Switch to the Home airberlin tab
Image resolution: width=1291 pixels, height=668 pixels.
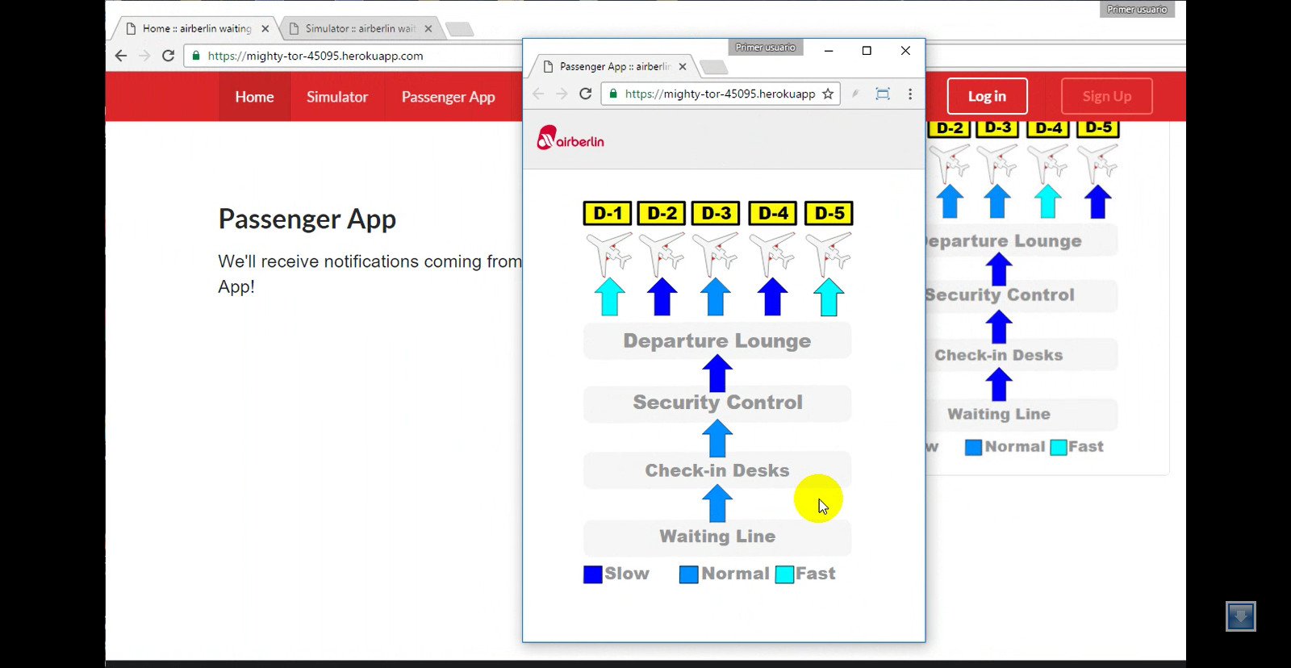[197, 28]
